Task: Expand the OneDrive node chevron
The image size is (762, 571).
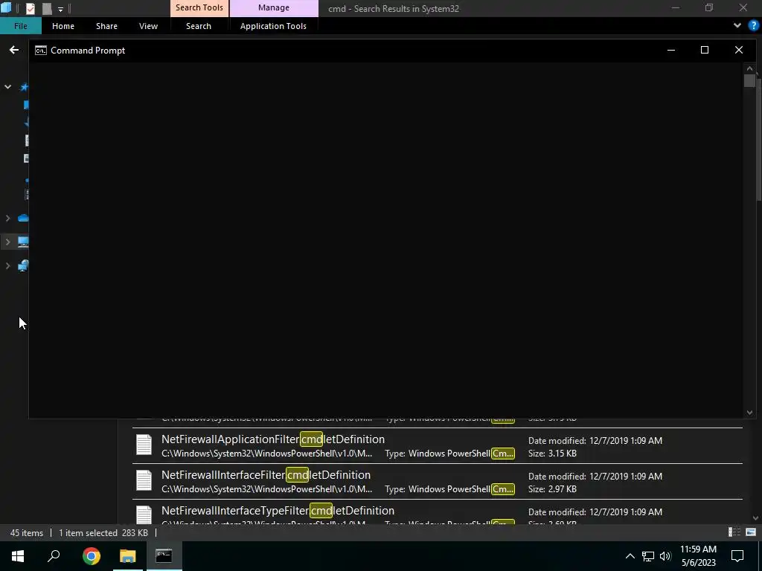Action: point(7,218)
